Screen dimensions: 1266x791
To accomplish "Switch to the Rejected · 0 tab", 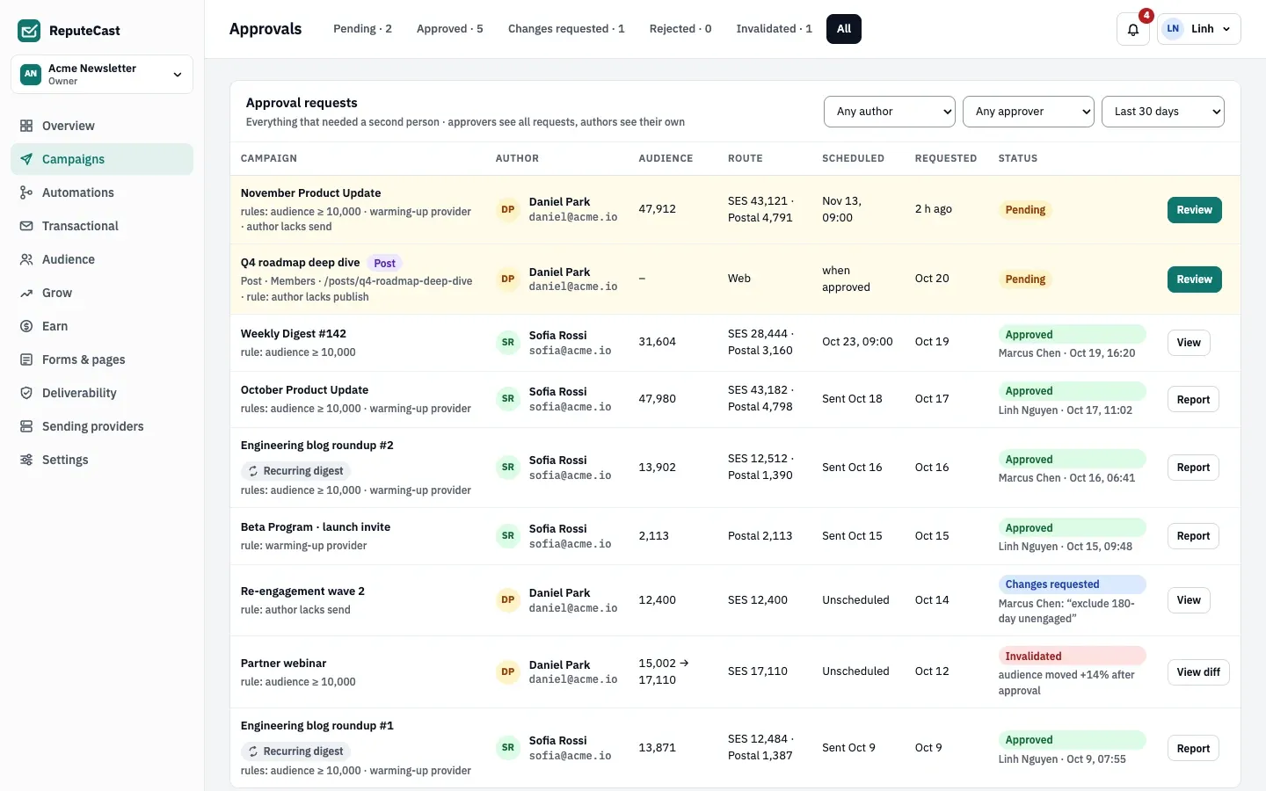I will click(x=680, y=29).
